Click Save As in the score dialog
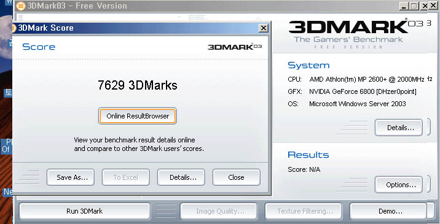The width and height of the screenshot is (440, 224). pos(71,177)
